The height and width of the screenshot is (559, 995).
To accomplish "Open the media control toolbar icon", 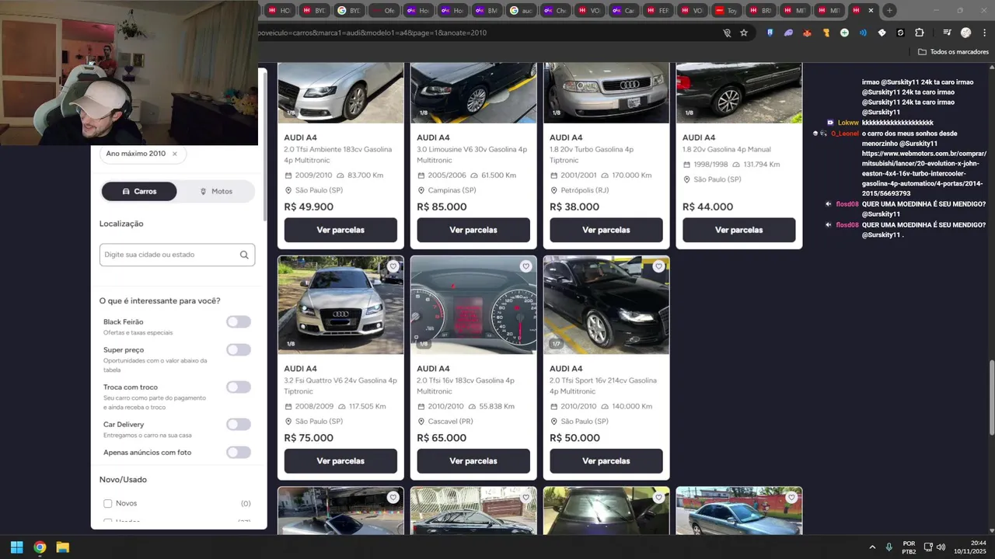I will [947, 33].
